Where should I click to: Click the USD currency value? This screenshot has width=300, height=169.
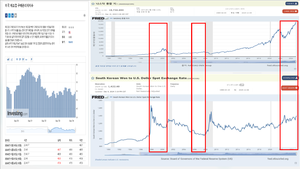pos(70,37)
